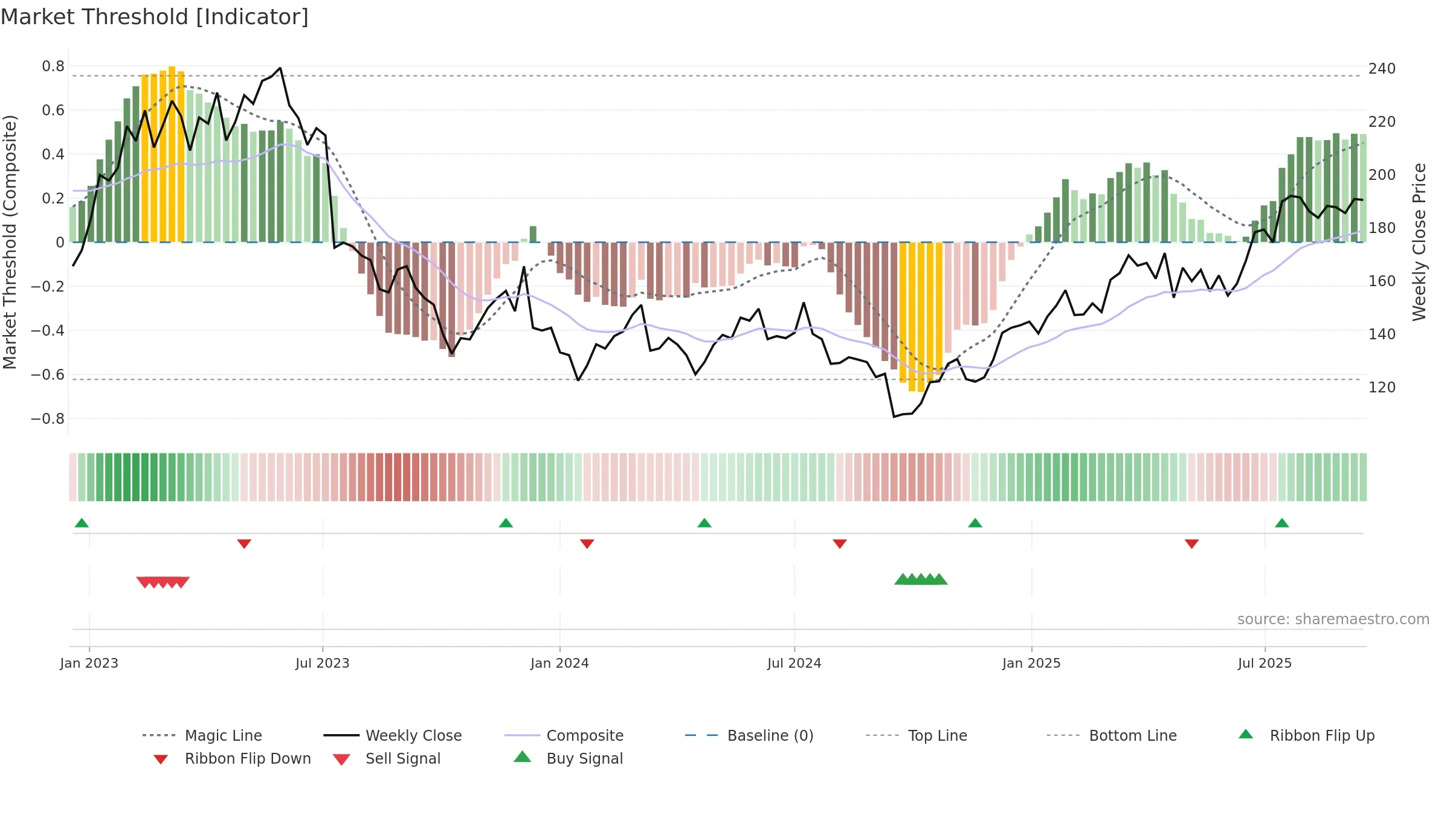Click the green Ribbon Flip Up legend triangle
This screenshot has width=1450, height=815.
(1246, 734)
